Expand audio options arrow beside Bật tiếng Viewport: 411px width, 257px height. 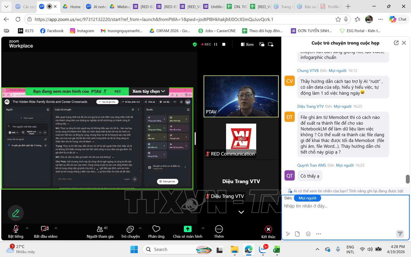click(27, 228)
